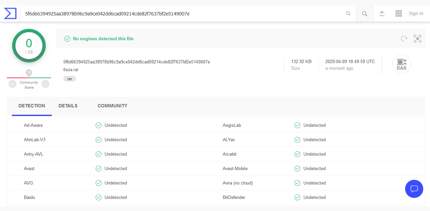Open the apps grid menu icon
430x211 pixels.
click(399, 13)
